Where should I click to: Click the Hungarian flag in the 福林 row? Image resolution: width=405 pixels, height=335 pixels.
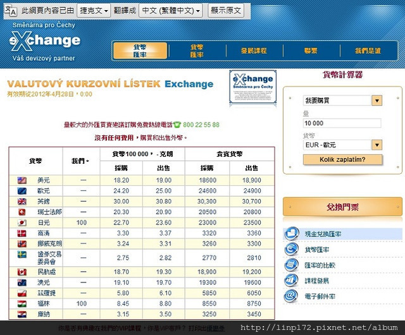coord(22,304)
